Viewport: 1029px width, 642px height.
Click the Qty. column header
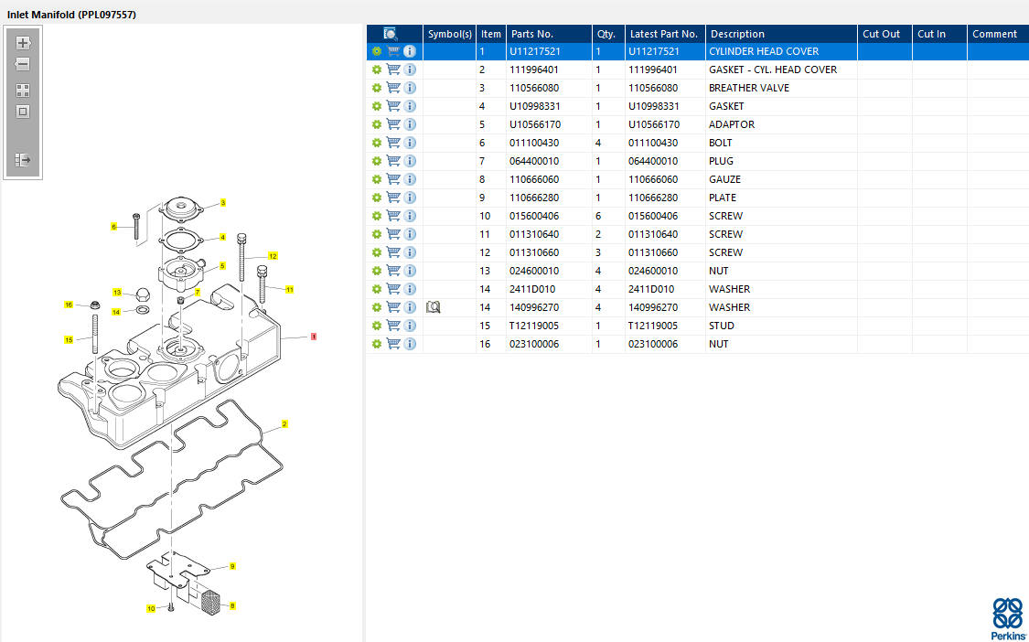(x=606, y=34)
